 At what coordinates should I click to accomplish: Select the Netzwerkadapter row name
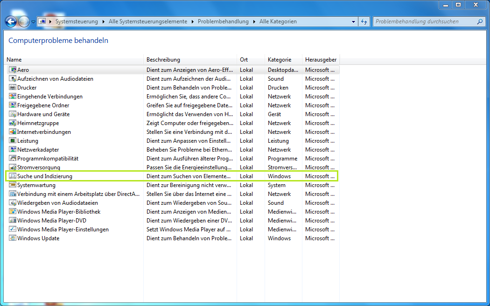(x=38, y=150)
